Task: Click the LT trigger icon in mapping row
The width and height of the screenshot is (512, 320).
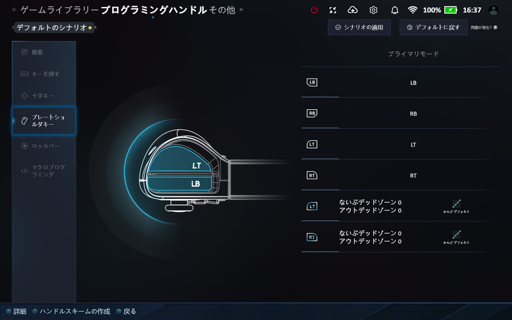Action: pos(312,145)
